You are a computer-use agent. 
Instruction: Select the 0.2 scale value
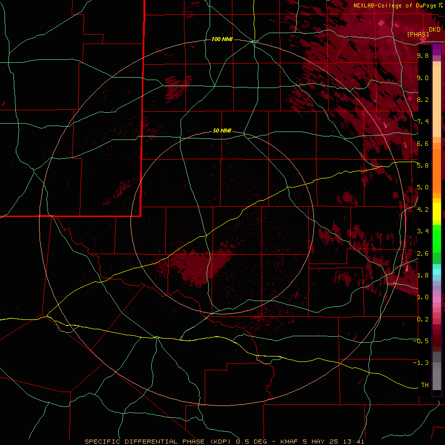point(423,319)
